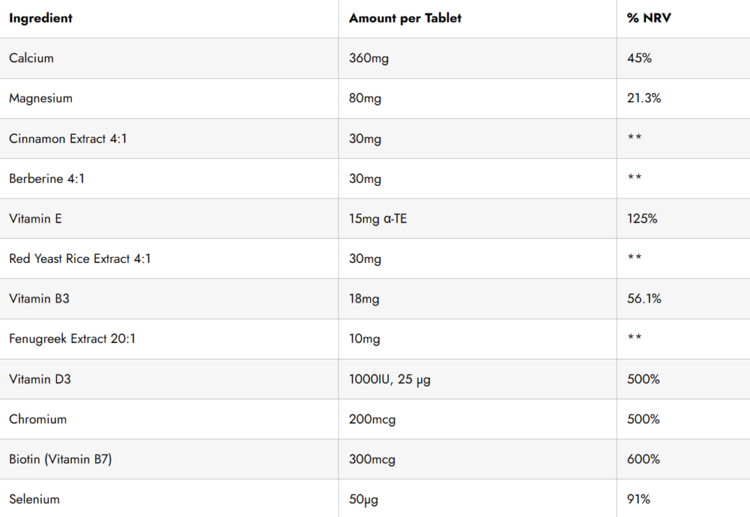Click the 15mg α-TE amount
750x517 pixels.
[377, 218]
